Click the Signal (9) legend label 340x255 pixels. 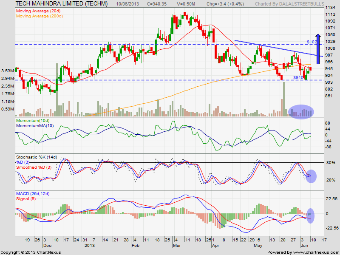click(26, 199)
